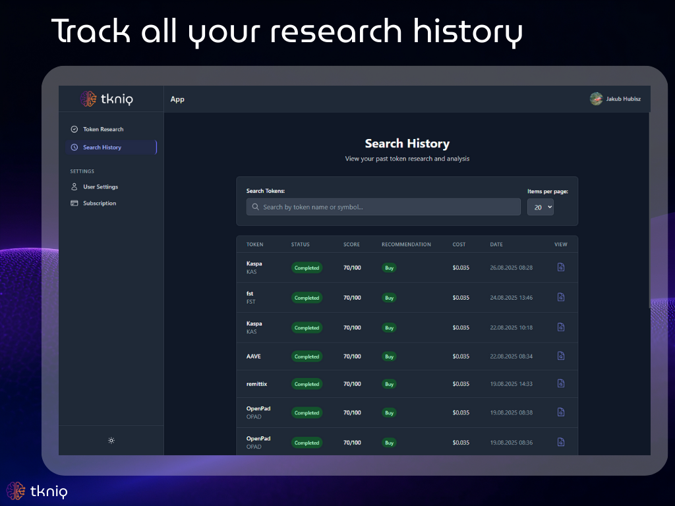
Task: Open Subscription page in sidebar
Action: click(100, 204)
